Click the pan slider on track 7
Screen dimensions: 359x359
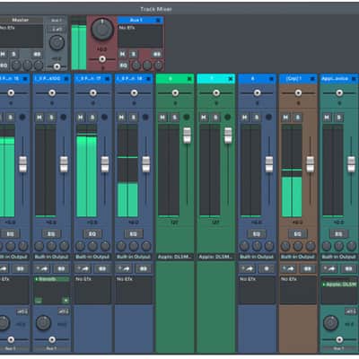pyautogui.click(x=216, y=93)
